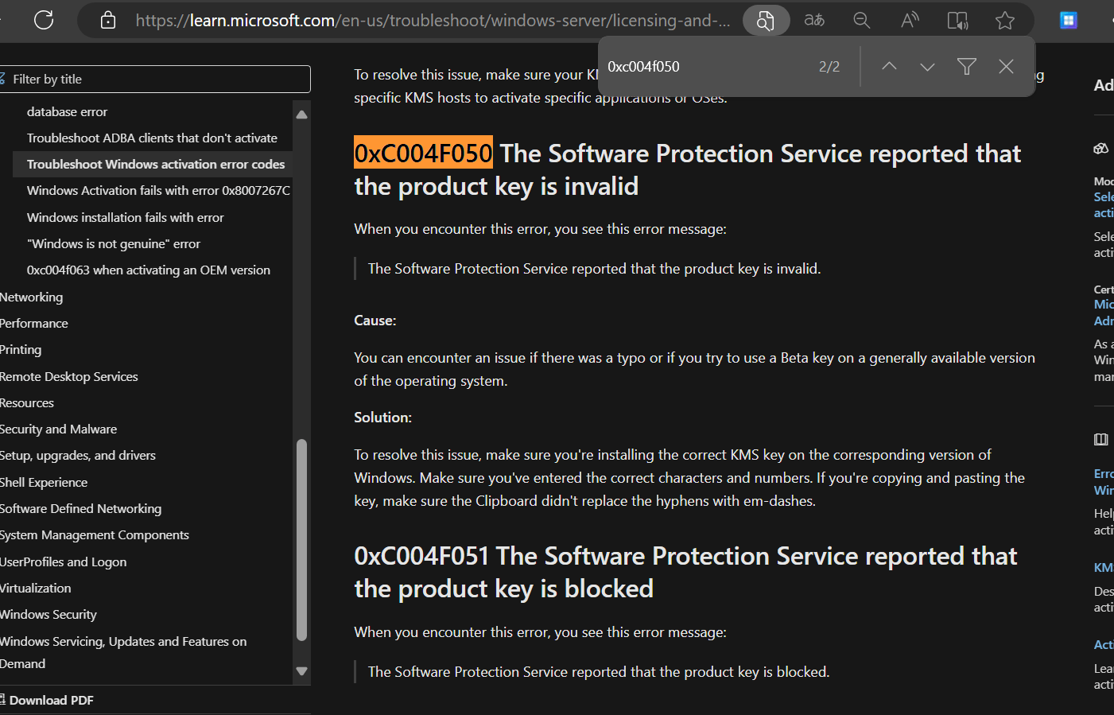Expand the Shell Experience section
Image resolution: width=1114 pixels, height=715 pixels.
click(44, 482)
